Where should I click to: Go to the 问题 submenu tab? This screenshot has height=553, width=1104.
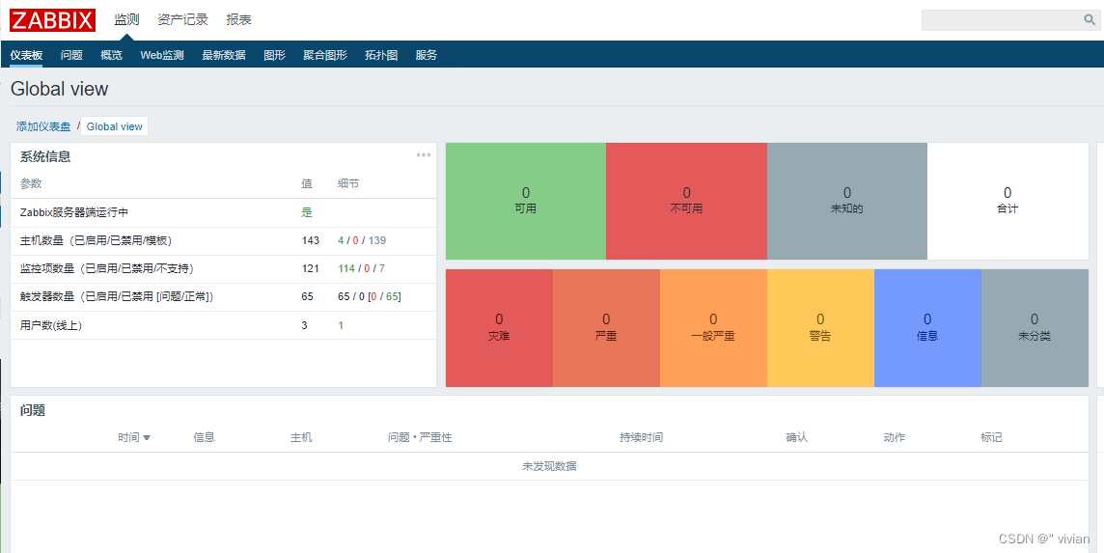coord(71,55)
